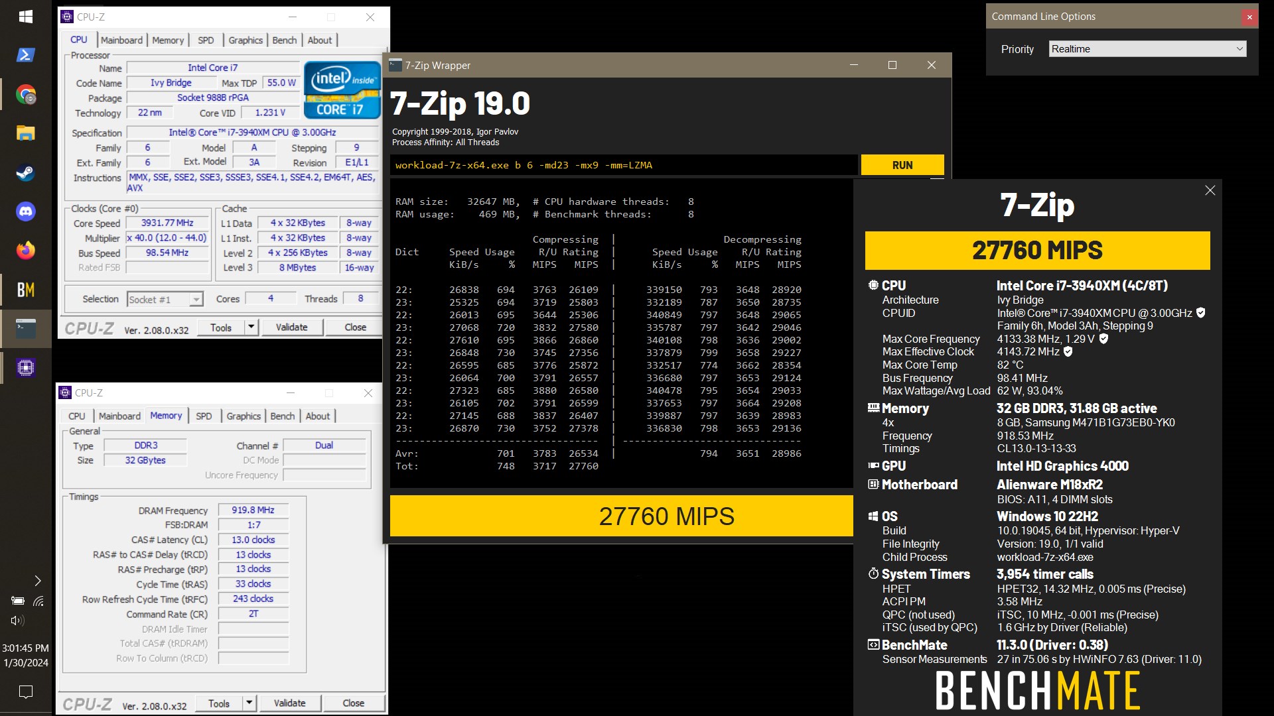Open Bench tab in upper CPU-Z window
This screenshot has width=1274, height=716.
pos(285,40)
